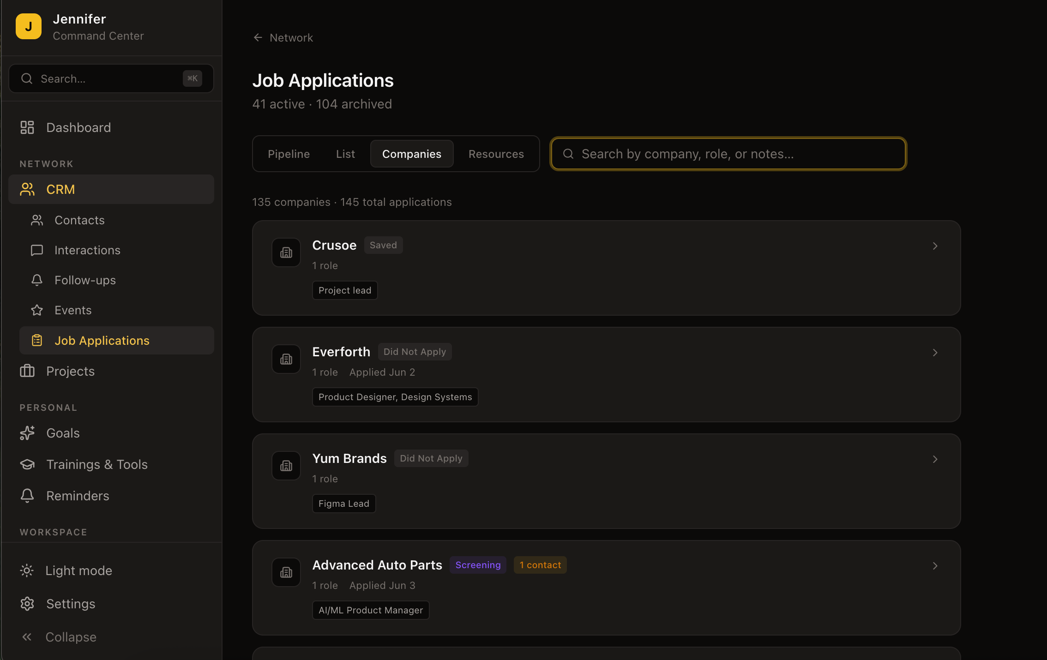Collapse the sidebar
This screenshot has height=660, width=1047.
(111, 637)
